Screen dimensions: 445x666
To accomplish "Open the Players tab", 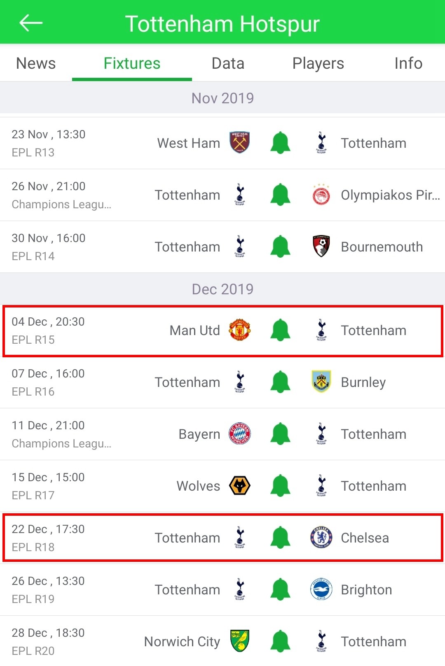I will coord(318,63).
